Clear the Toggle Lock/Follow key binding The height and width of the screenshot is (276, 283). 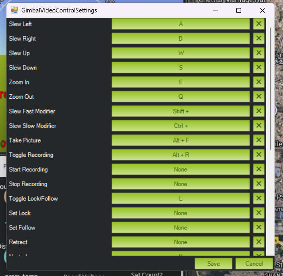click(x=258, y=199)
